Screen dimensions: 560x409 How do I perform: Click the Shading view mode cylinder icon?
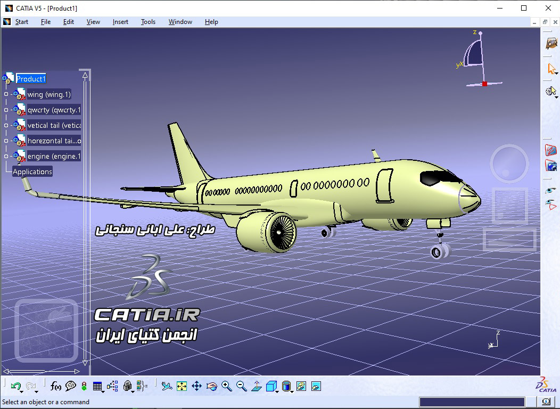tap(286, 386)
